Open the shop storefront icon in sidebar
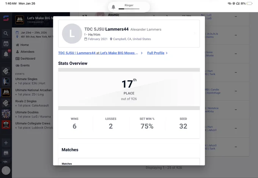Screen dimensions: 258x178 pos(6,153)
